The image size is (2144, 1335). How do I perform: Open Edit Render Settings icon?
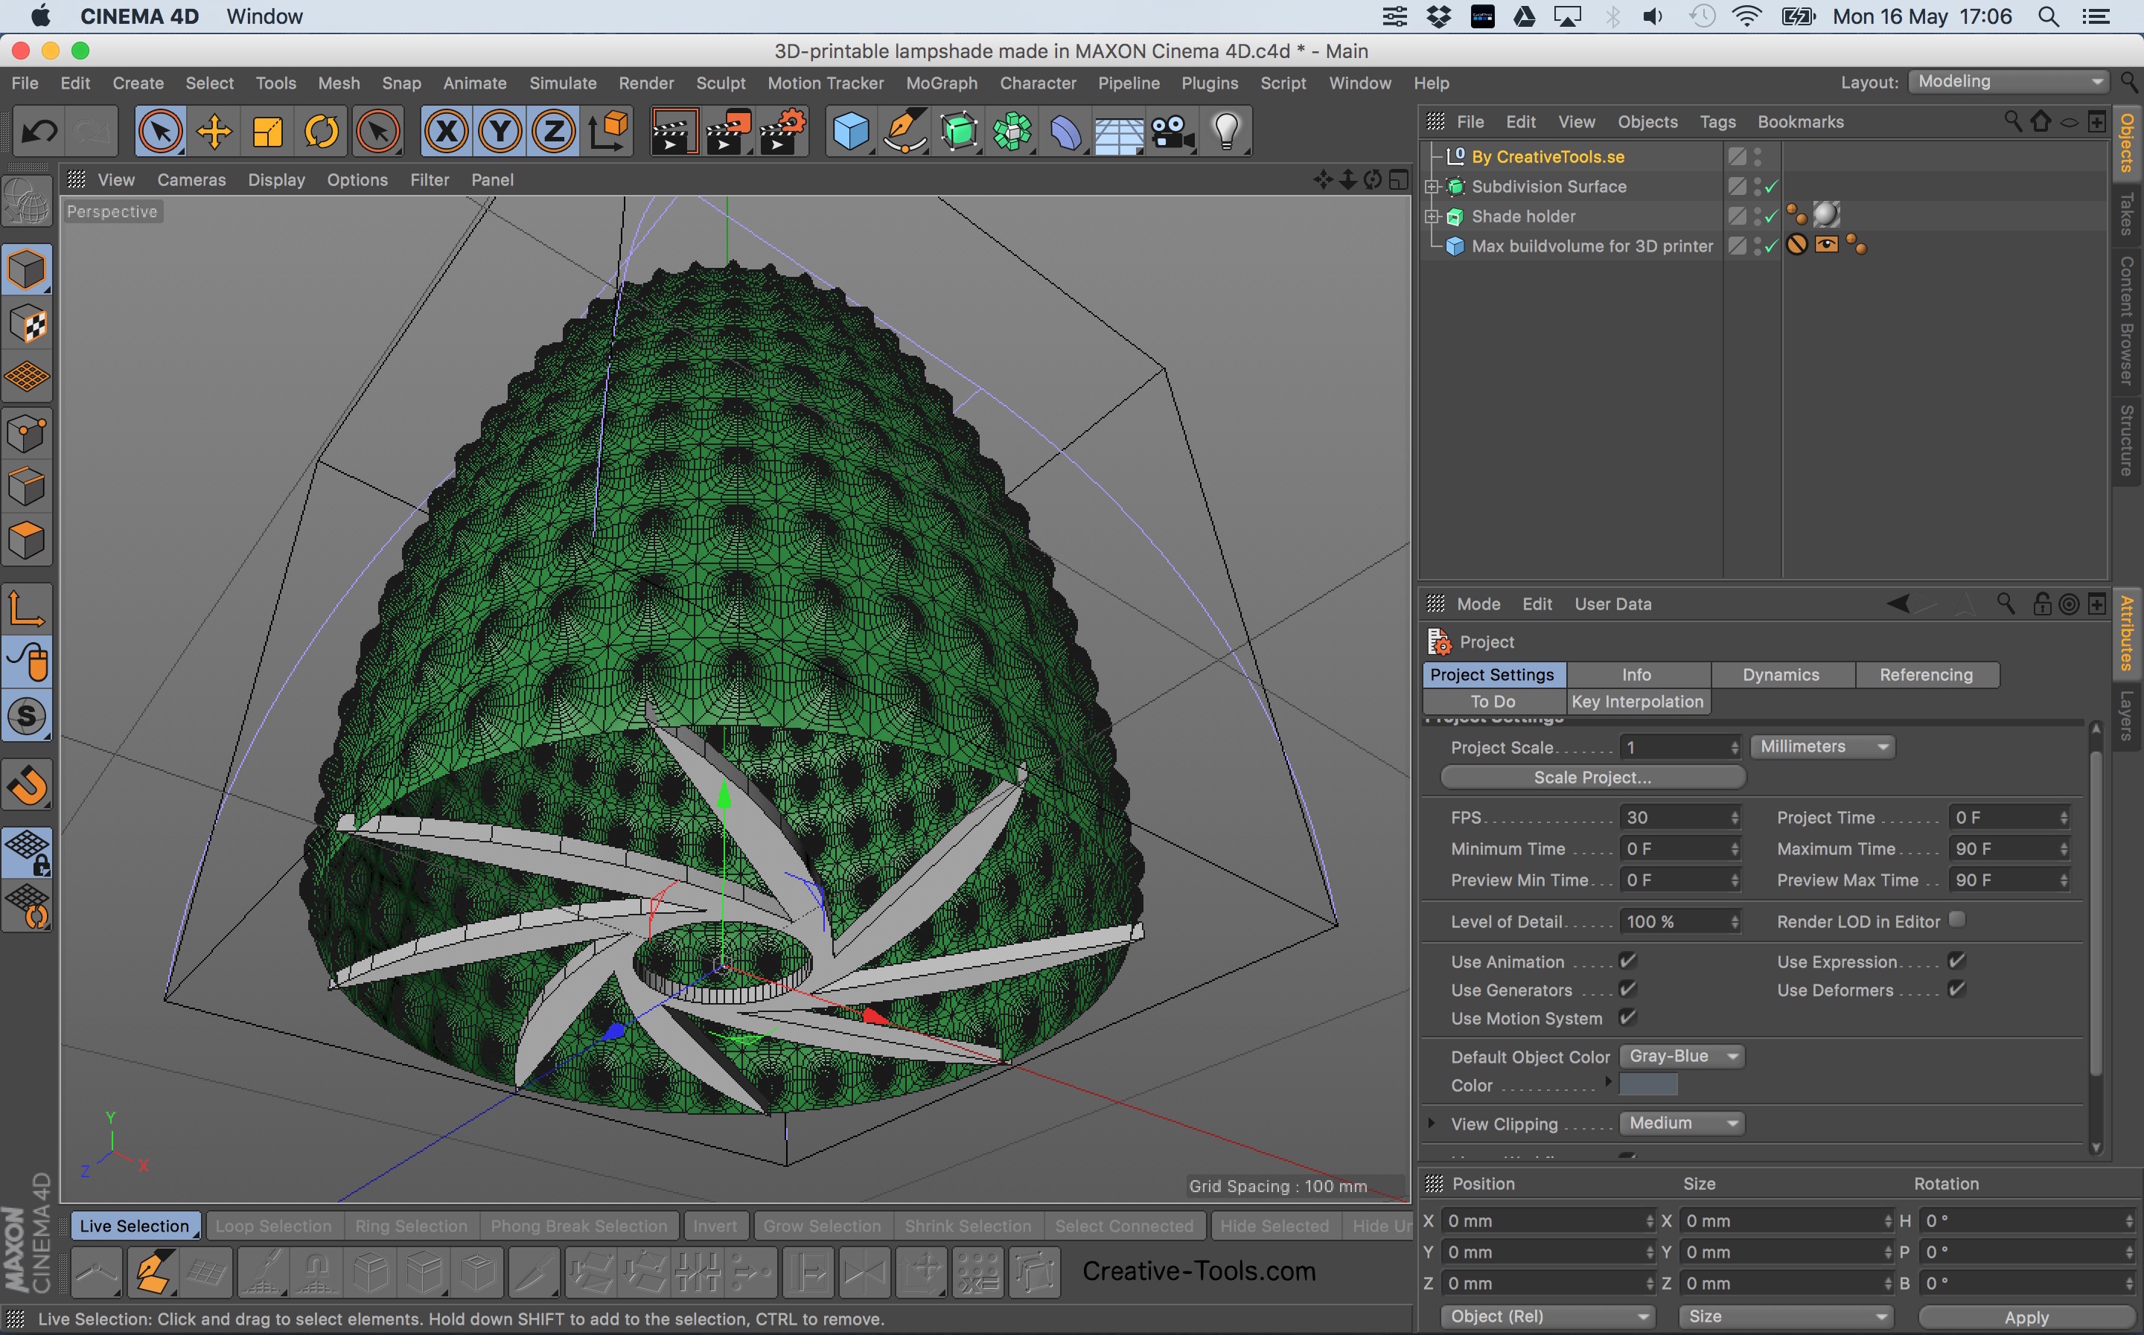(x=782, y=132)
